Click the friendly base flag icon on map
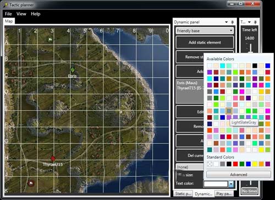275x200 pixels. [x=50, y=39]
